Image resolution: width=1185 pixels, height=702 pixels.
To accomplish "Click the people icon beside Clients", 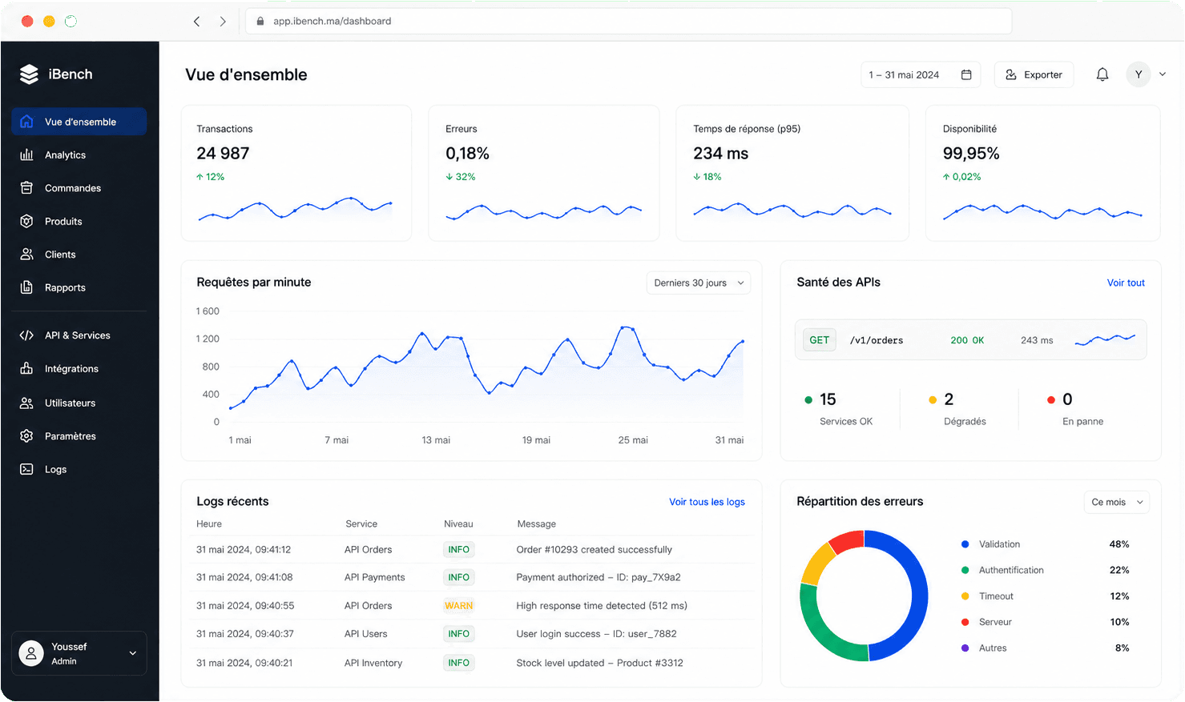I will coord(26,254).
